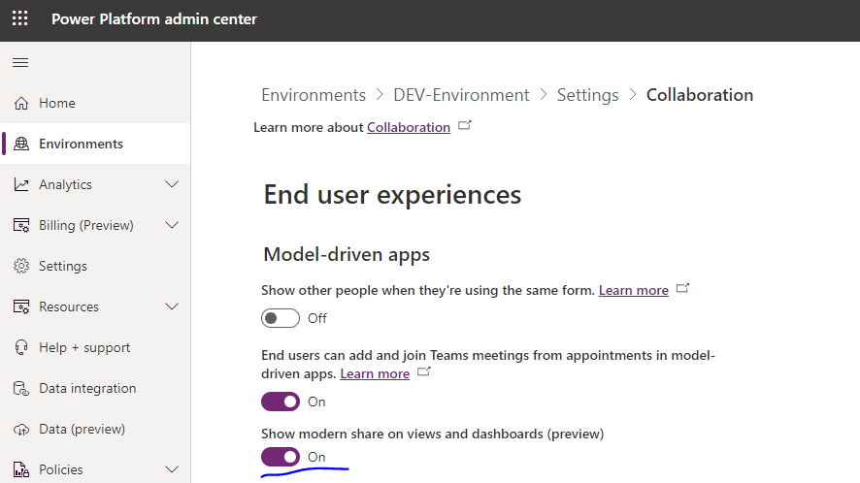
Task: Expand the Resources section chevron
Action: click(x=172, y=306)
